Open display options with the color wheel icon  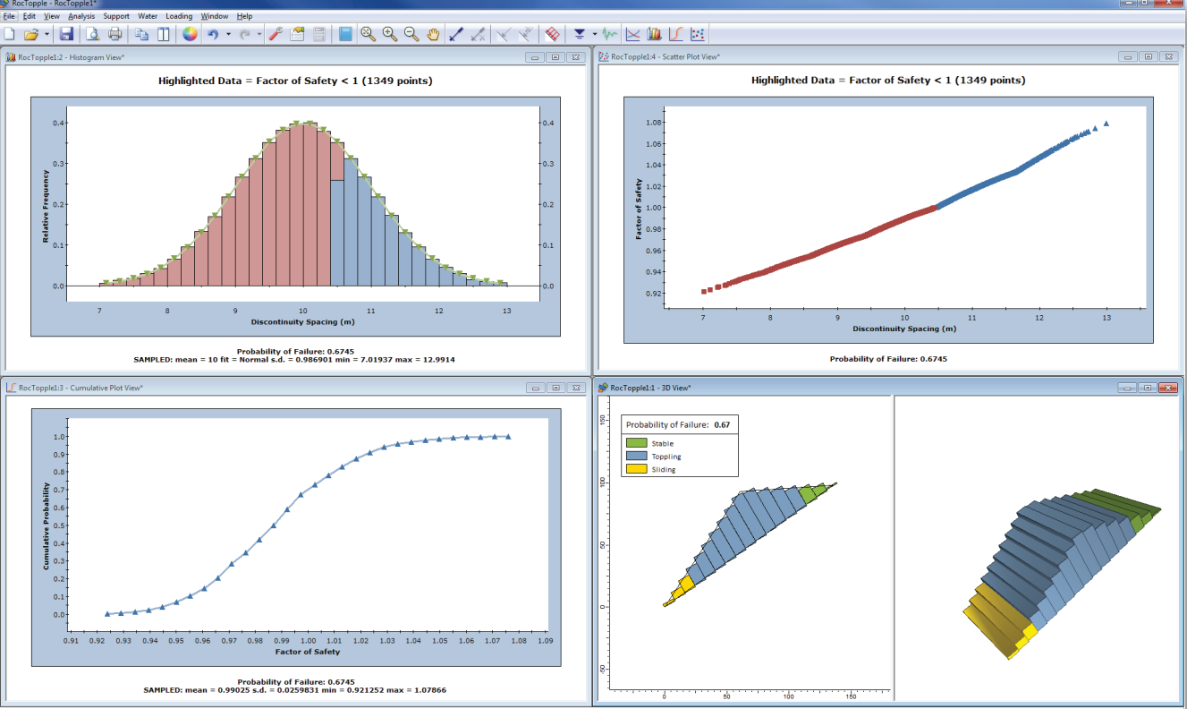(190, 34)
